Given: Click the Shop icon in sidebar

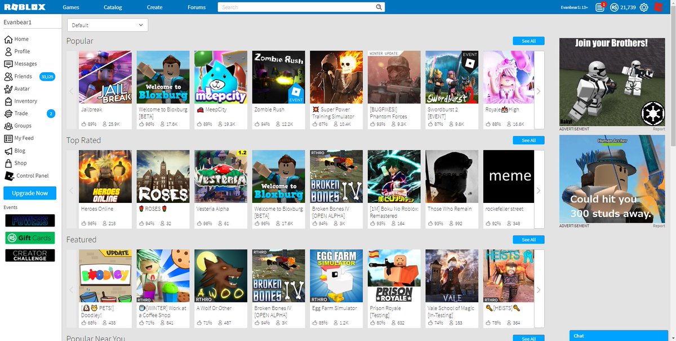Looking at the screenshot, I should (8, 163).
